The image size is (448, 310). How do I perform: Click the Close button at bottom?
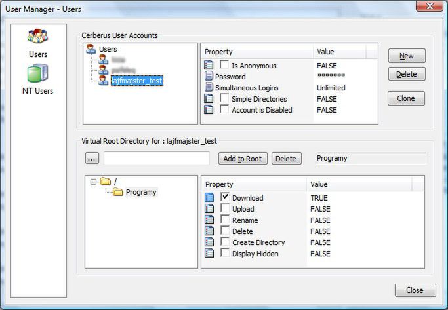[415, 290]
